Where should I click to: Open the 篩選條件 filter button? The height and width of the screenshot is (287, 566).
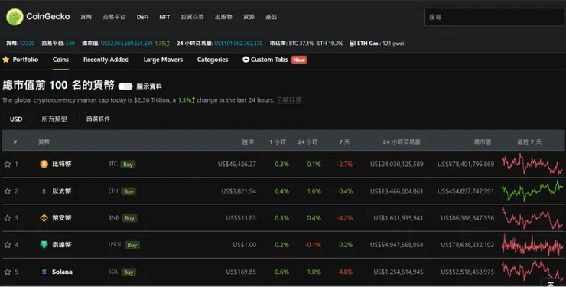98,119
